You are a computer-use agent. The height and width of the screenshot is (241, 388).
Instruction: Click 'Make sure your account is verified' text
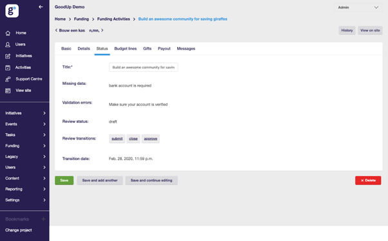point(138,105)
